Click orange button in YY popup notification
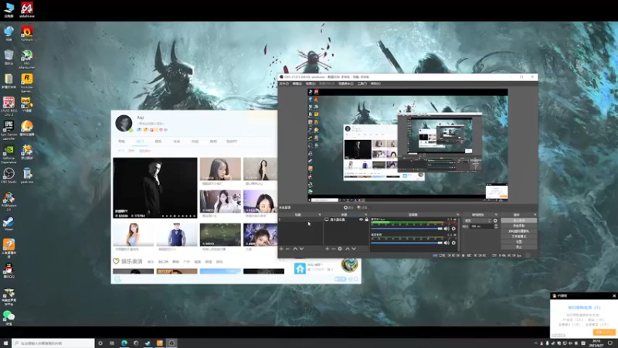Image resolution: width=618 pixels, height=348 pixels. 604,333
